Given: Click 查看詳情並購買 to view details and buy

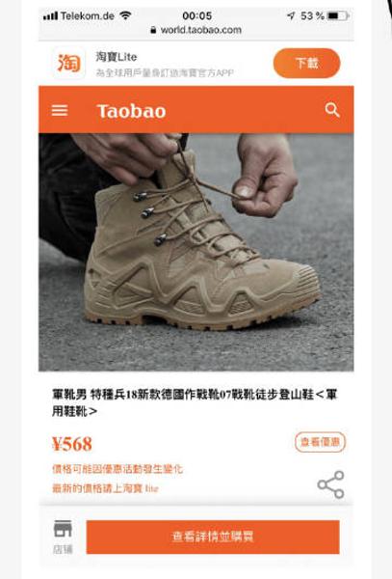Looking at the screenshot, I should tap(213, 537).
